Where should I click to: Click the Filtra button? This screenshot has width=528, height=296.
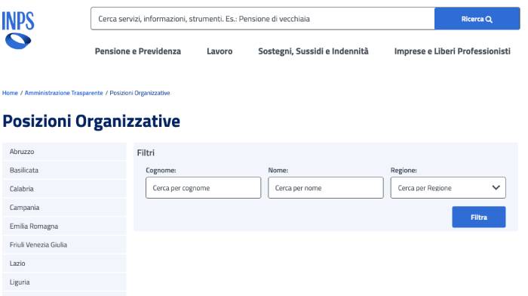(479, 217)
